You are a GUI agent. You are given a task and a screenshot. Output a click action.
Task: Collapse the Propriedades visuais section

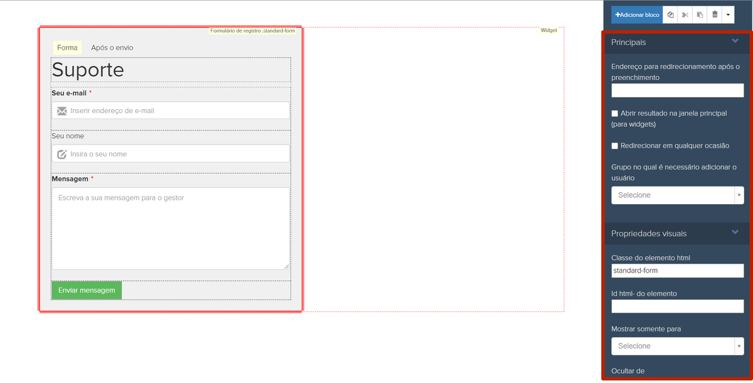(735, 233)
